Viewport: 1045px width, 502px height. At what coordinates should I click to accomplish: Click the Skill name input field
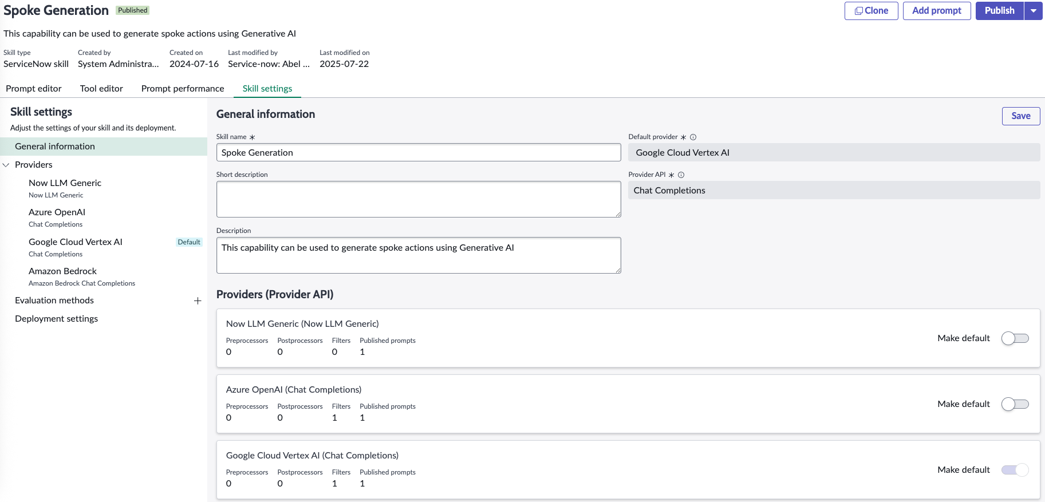click(419, 152)
